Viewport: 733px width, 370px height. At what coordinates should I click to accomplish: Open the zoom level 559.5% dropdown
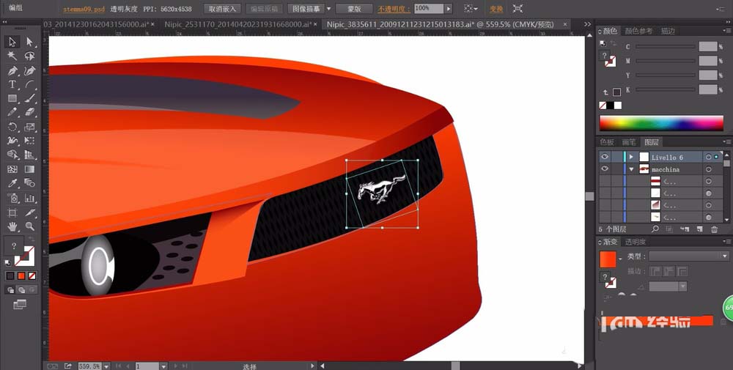[x=106, y=366]
